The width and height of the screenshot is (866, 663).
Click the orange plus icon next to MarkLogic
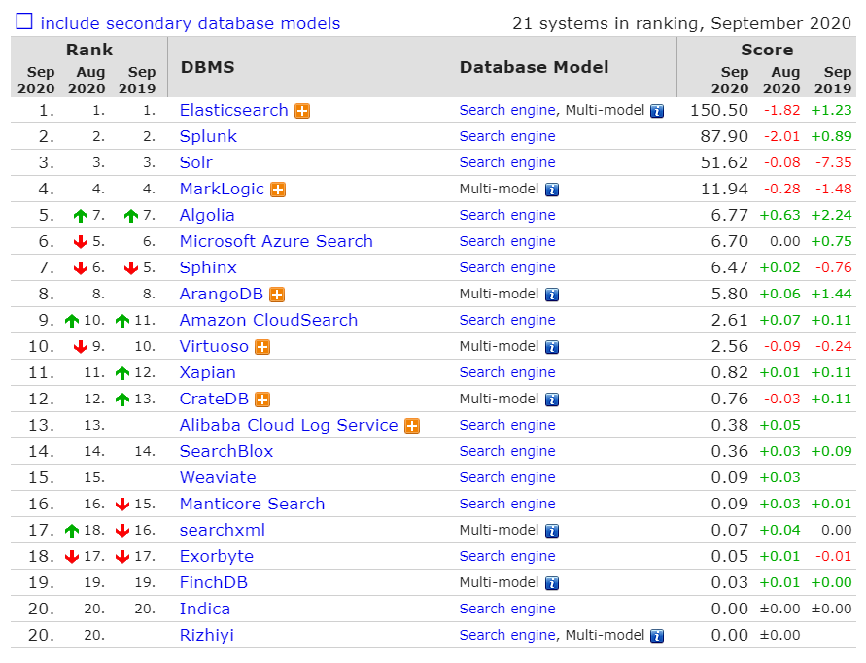(x=278, y=191)
